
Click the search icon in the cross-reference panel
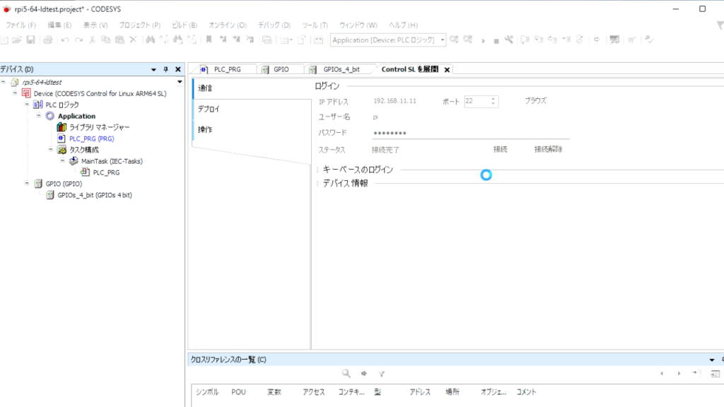click(x=346, y=373)
